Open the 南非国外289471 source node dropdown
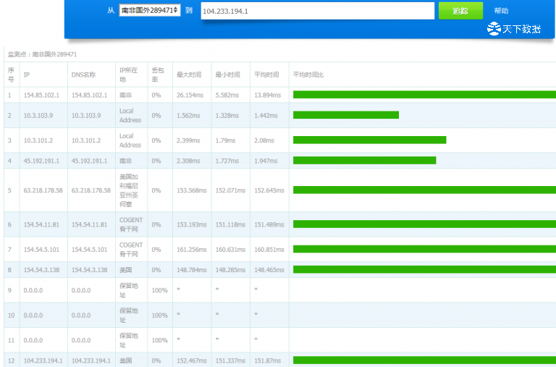This screenshot has height=367, width=556. (x=149, y=11)
